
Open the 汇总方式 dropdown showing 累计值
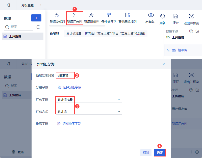[x=89, y=111]
